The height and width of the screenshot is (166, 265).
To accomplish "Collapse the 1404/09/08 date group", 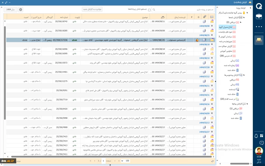I will pos(212,26).
